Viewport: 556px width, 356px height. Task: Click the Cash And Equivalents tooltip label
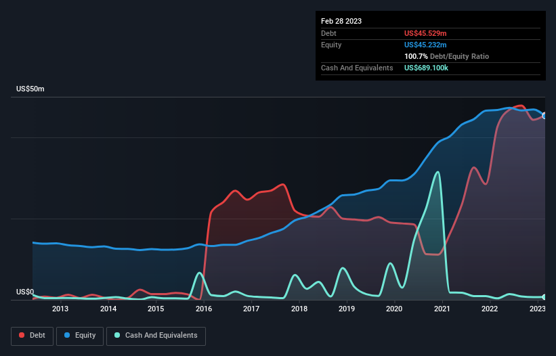[357, 68]
